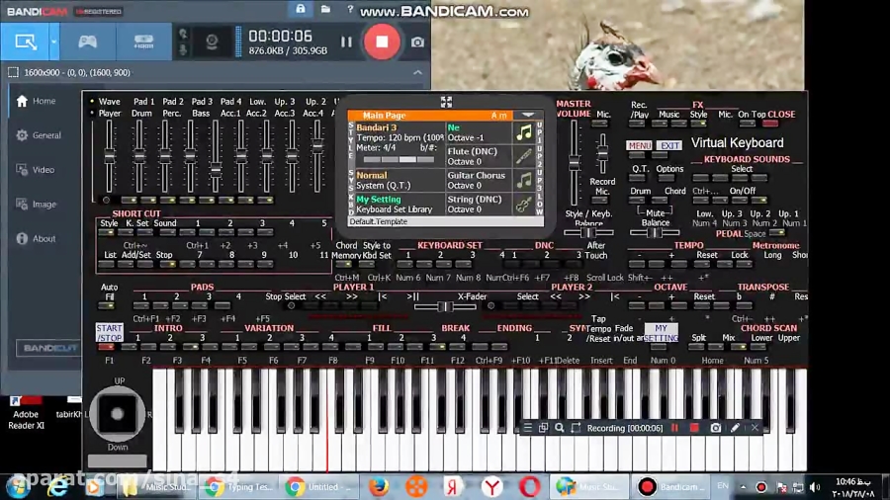Screen dimensions: 890x500
Task: Show hidden system tray icons
Action: (743, 487)
